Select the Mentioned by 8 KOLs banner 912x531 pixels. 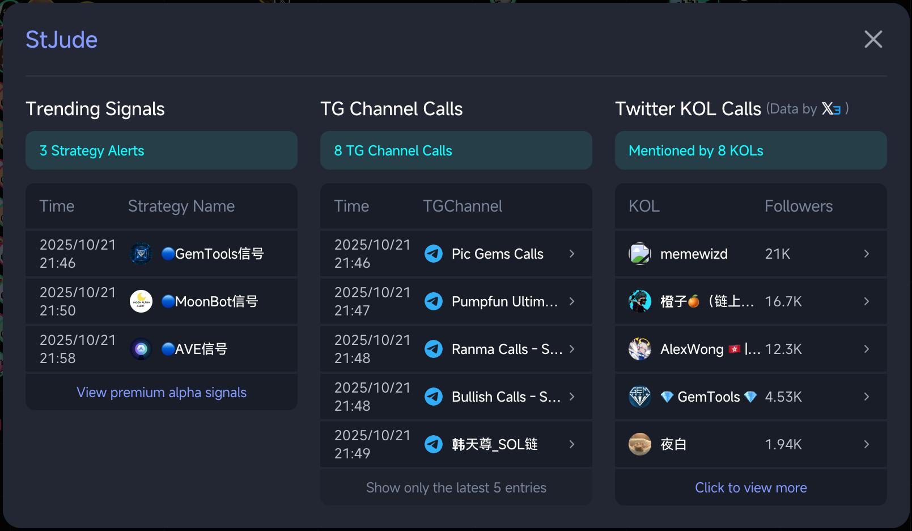[x=751, y=150]
